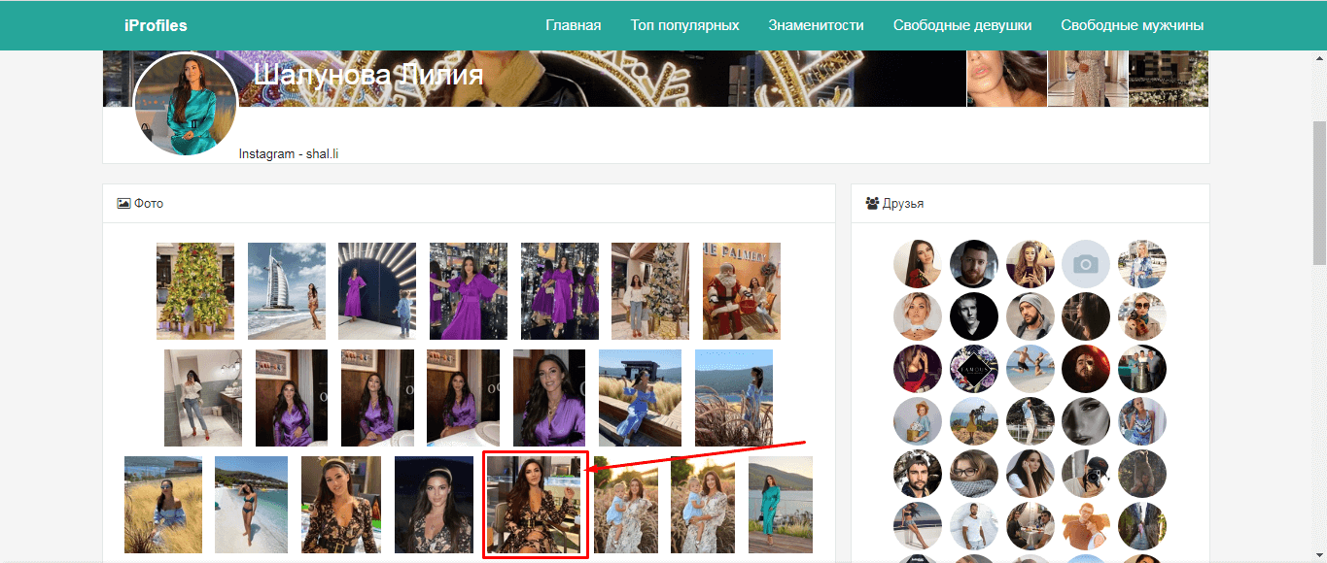Open friend avatar of animal on rock
The height and width of the screenshot is (563, 1327).
(1142, 474)
